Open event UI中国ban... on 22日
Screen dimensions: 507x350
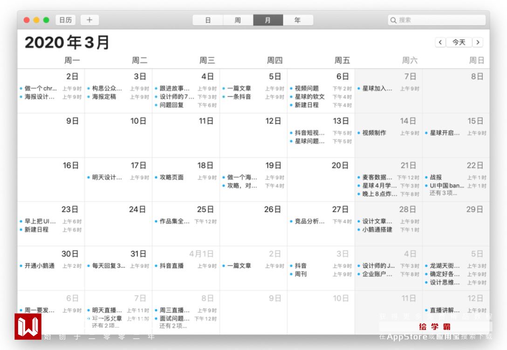[x=456, y=186]
